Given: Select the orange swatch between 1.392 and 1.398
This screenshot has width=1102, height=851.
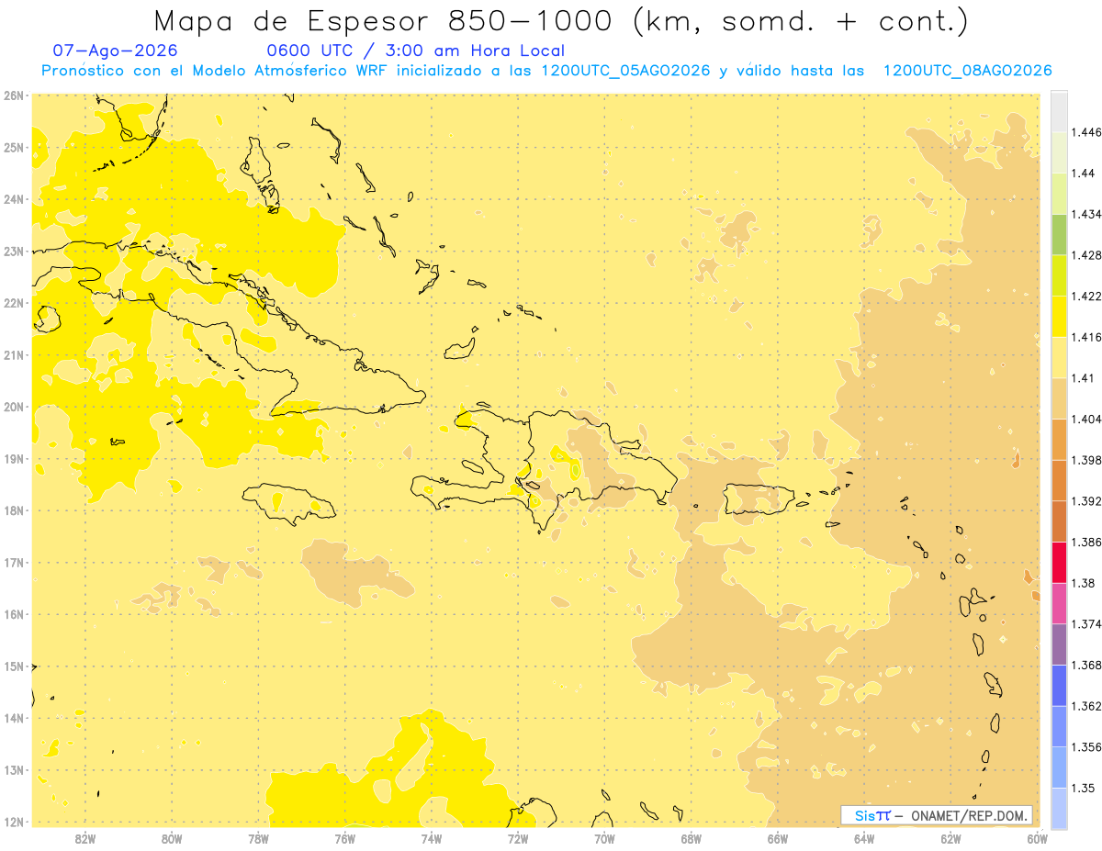Looking at the screenshot, I should (1059, 480).
